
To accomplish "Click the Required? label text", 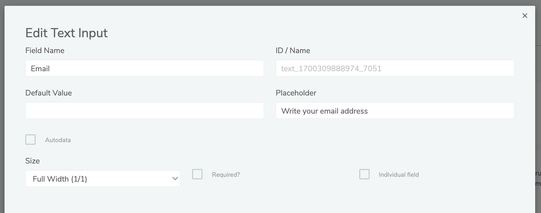I will (x=226, y=175).
